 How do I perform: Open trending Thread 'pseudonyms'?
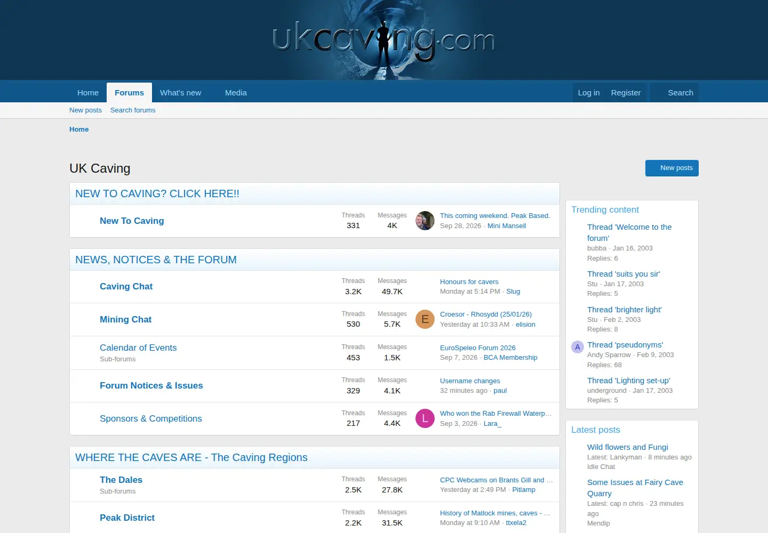[x=625, y=345]
